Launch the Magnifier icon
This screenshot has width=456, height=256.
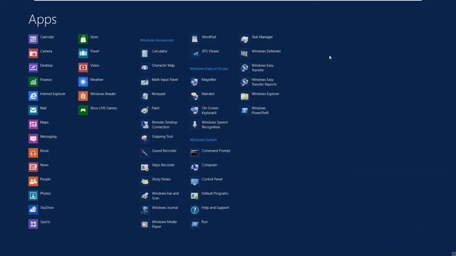(195, 82)
